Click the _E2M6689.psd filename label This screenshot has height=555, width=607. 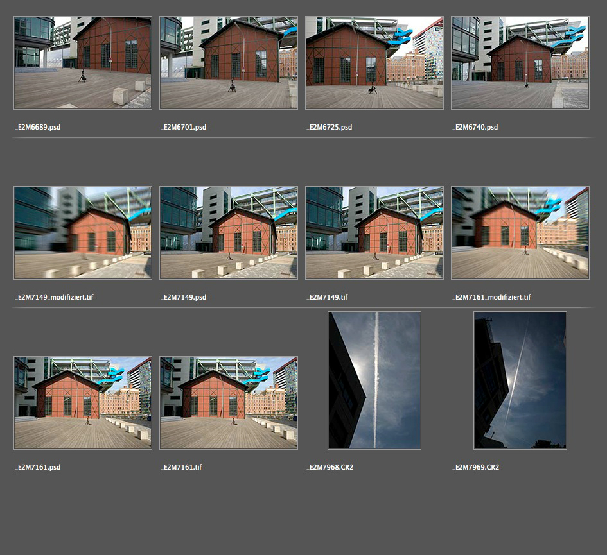38,128
